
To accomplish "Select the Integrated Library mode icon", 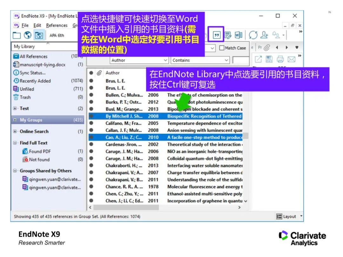I will pos(39,35).
